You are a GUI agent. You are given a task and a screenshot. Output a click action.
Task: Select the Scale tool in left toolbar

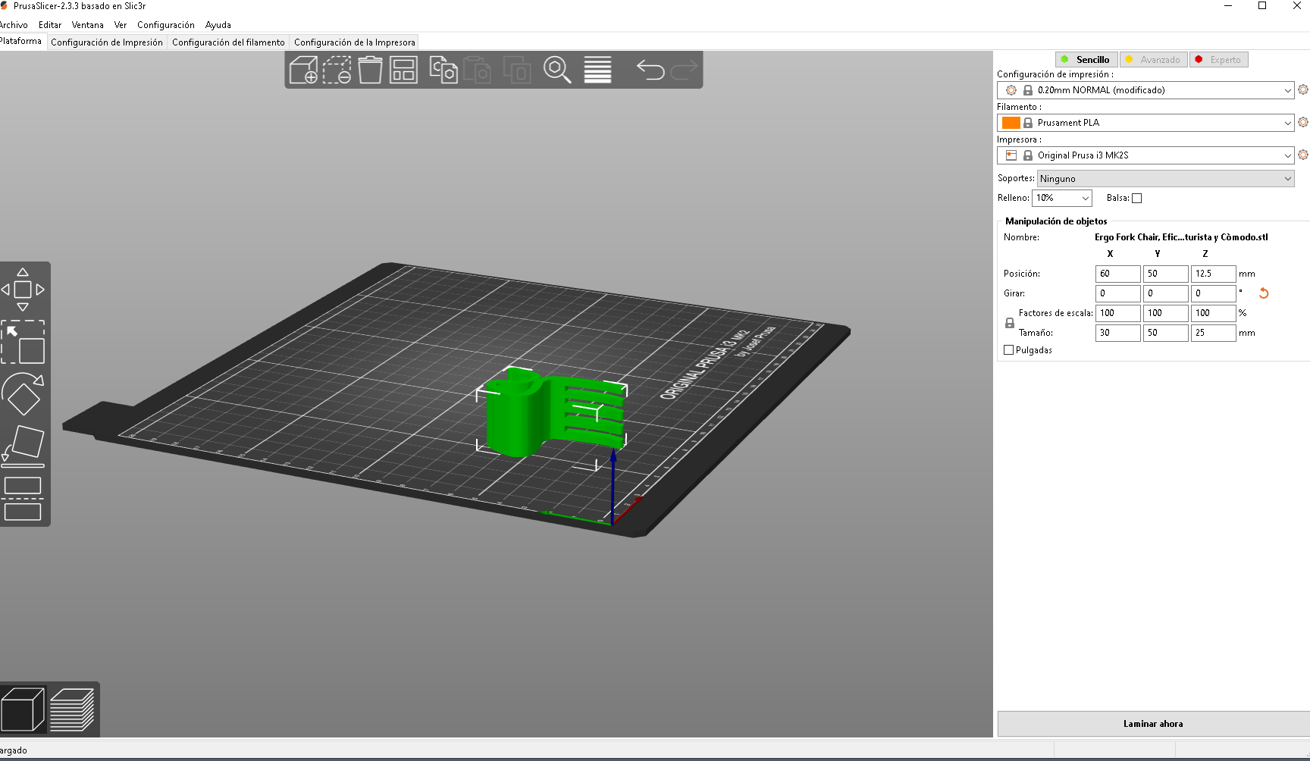pos(23,342)
